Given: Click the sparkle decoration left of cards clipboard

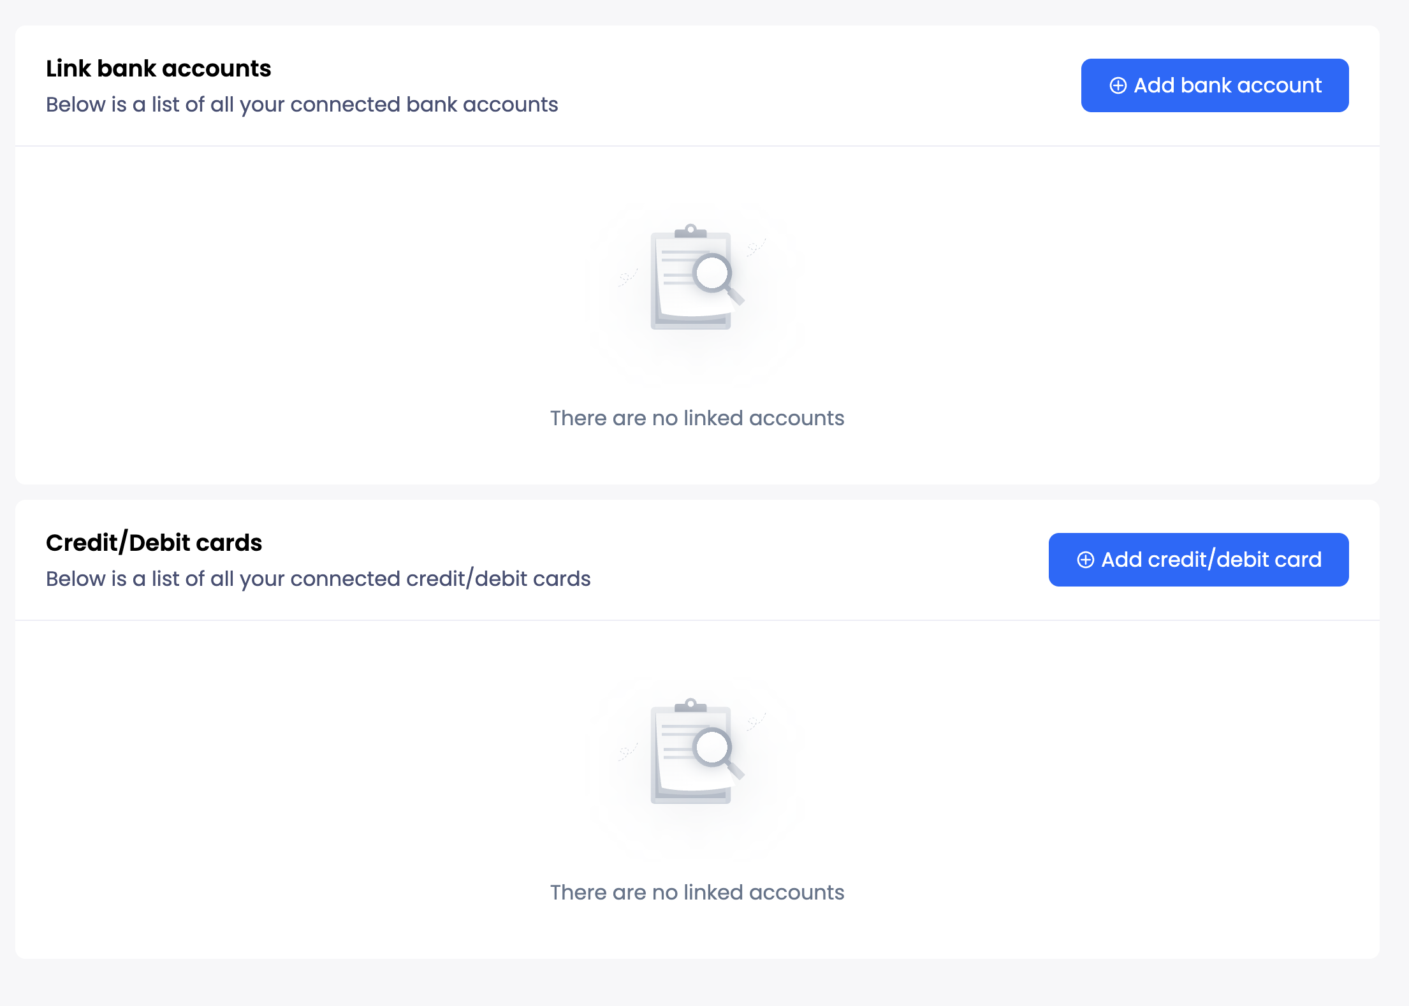Looking at the screenshot, I should (627, 752).
